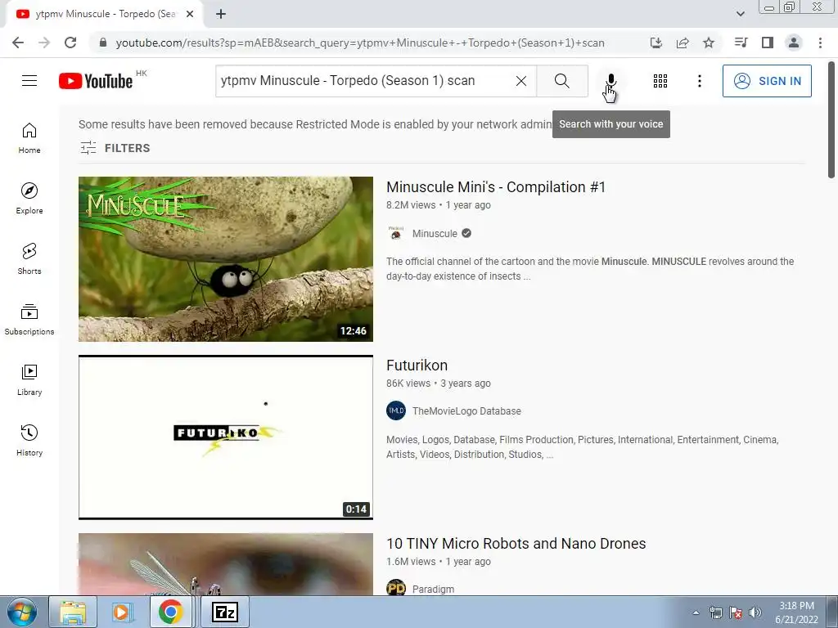Open Home in the sidebar

click(x=29, y=137)
